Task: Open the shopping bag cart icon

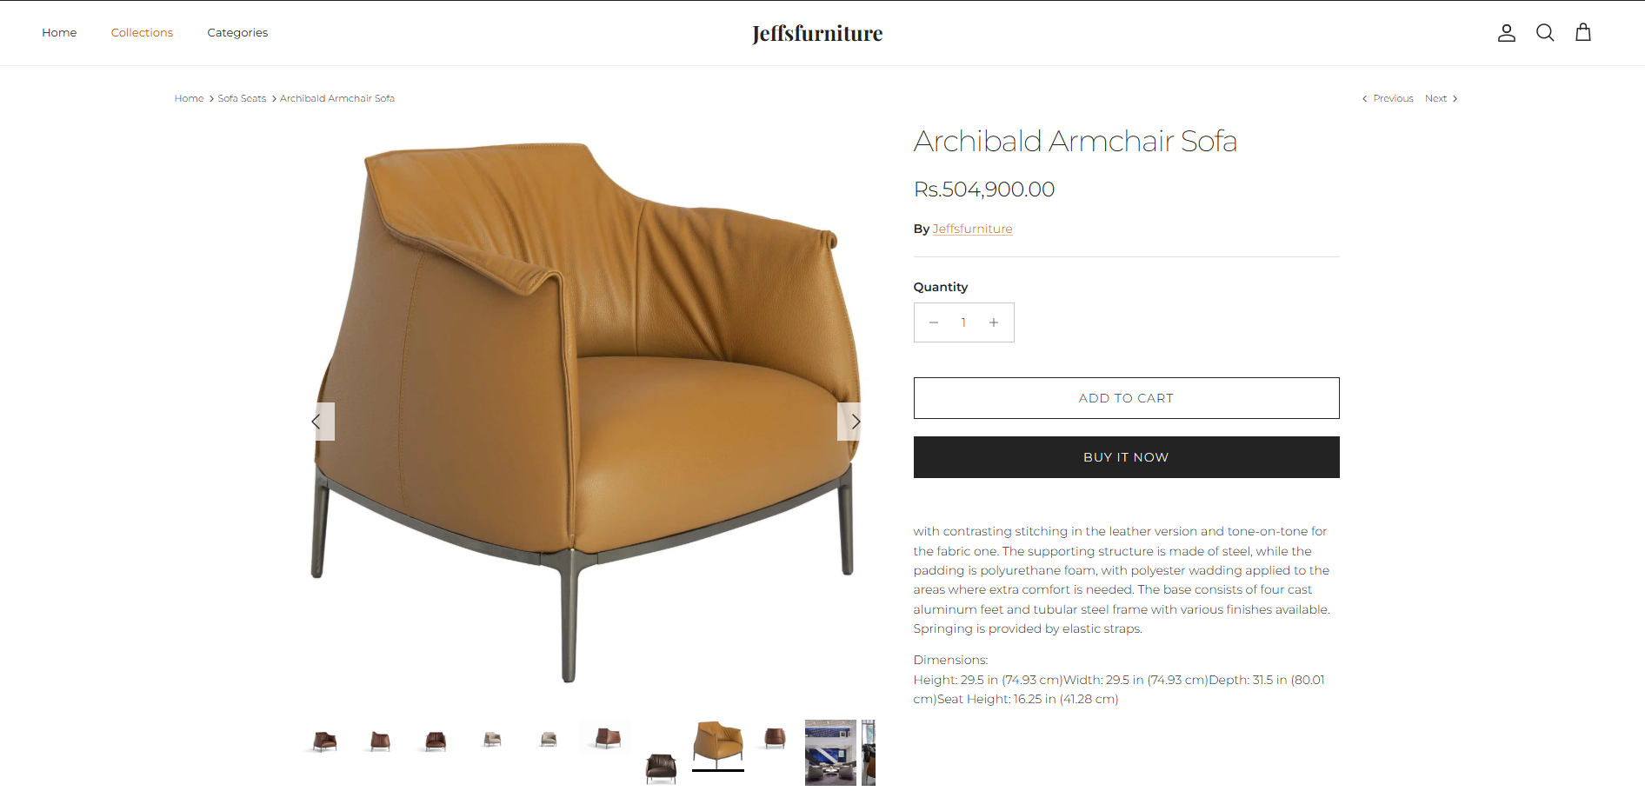Action: point(1583,33)
